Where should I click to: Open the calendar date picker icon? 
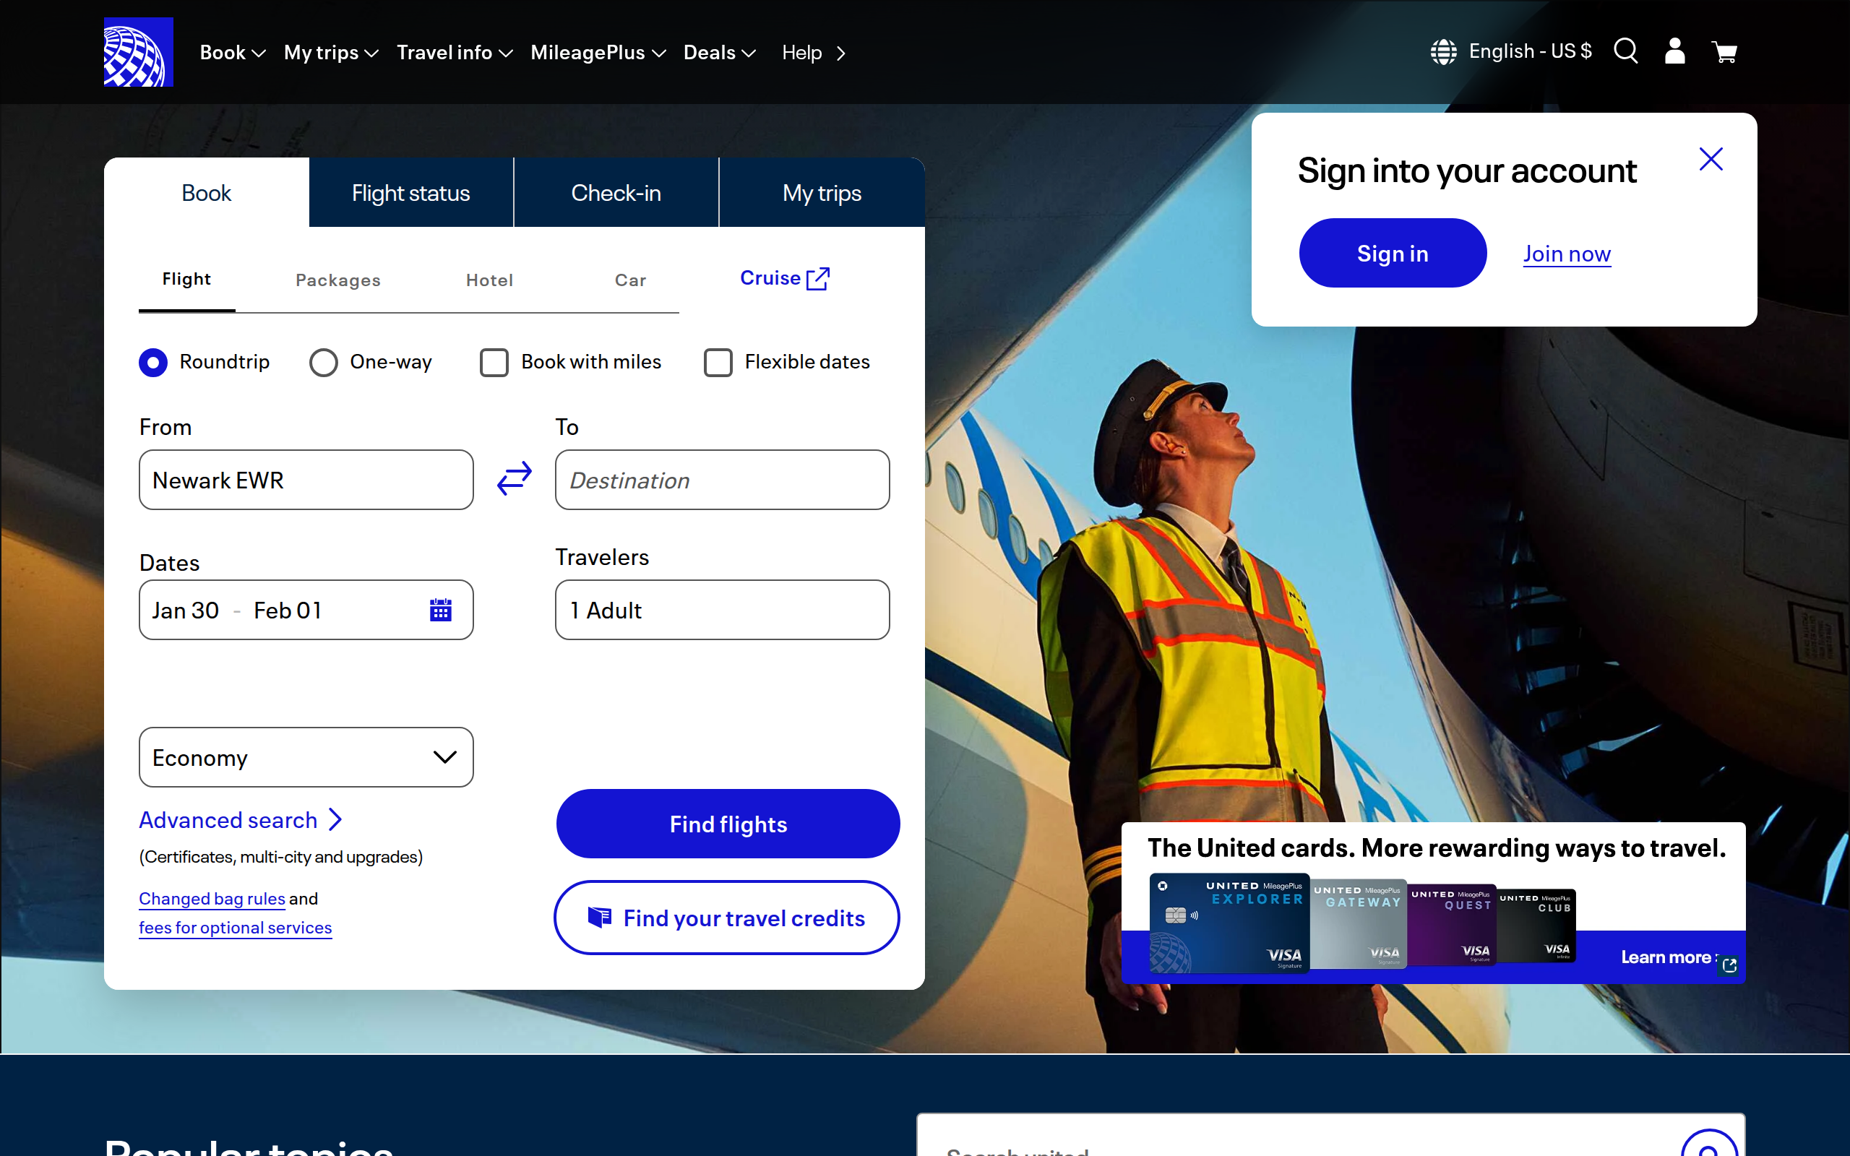440,610
